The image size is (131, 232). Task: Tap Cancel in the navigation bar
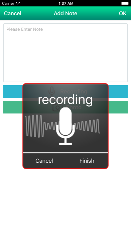[x=13, y=13]
